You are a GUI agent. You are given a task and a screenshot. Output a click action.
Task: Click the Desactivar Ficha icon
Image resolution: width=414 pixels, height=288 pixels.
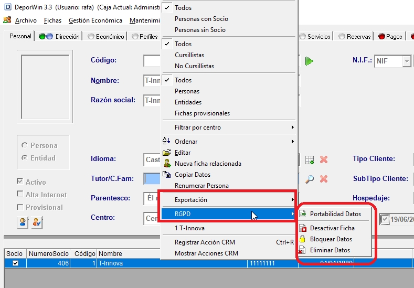(303, 228)
